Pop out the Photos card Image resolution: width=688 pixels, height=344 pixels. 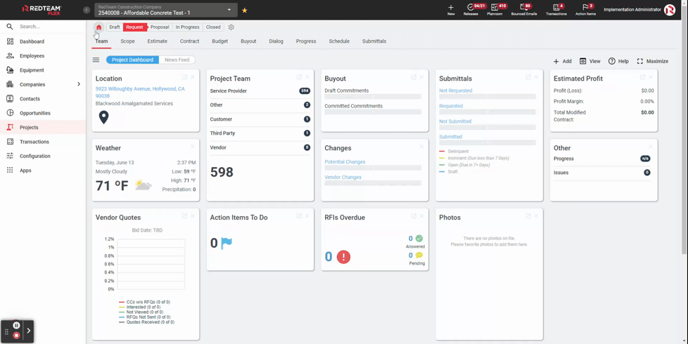pyautogui.click(x=528, y=216)
